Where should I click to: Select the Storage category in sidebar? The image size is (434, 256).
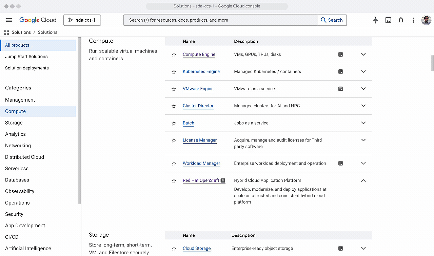click(14, 123)
